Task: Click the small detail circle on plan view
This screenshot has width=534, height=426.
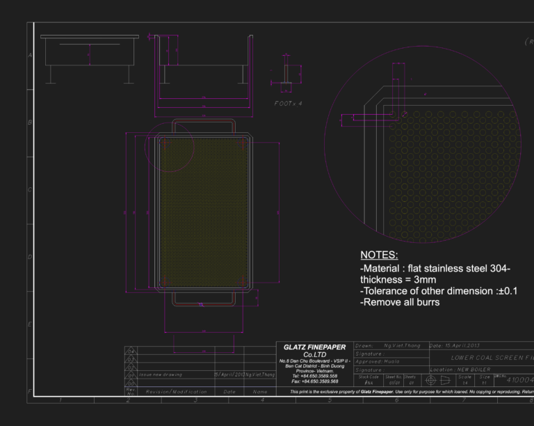Action: tap(170, 147)
